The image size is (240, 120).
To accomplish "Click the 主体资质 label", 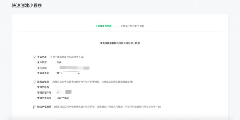I will [x=42, y=57].
